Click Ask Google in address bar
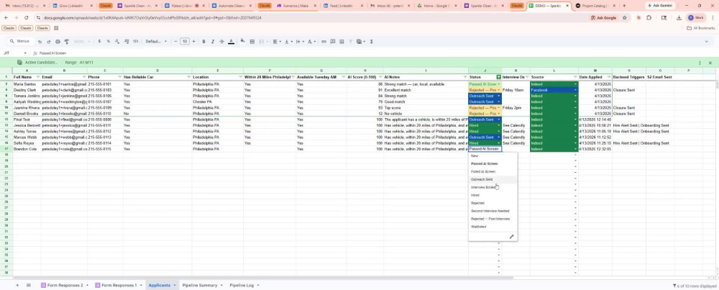The image size is (719, 290). click(x=604, y=17)
